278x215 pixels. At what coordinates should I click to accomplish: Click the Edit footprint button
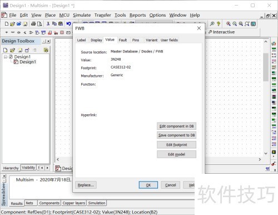coord(176,145)
